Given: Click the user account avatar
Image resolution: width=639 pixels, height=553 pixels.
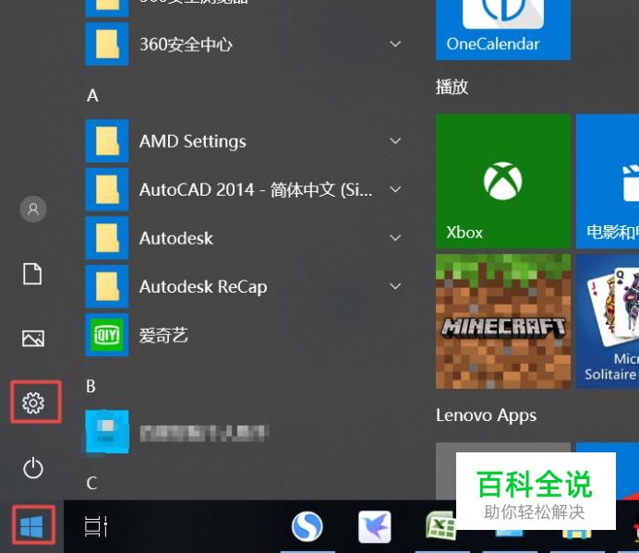Looking at the screenshot, I should [x=33, y=209].
